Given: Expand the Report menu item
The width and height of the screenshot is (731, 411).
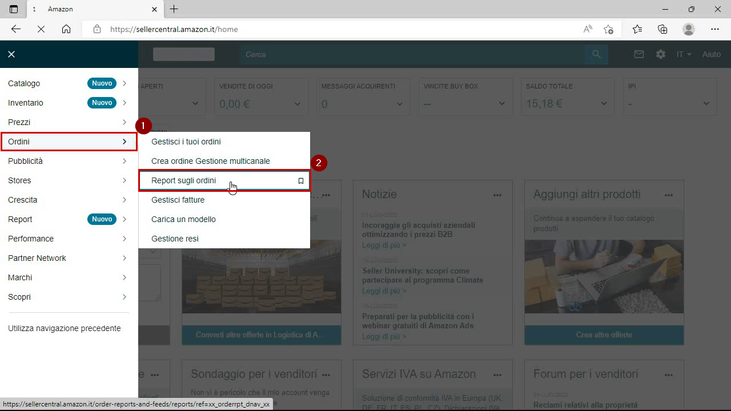Looking at the screenshot, I should 69,219.
